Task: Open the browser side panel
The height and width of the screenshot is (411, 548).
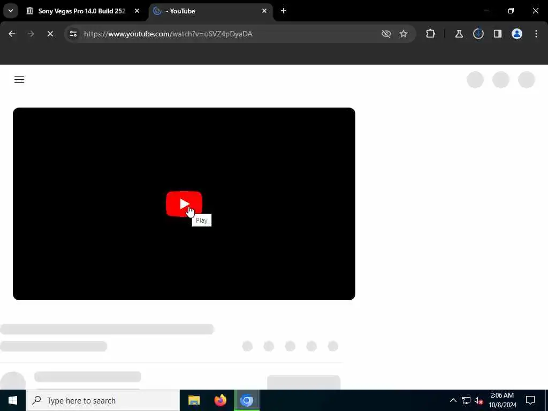Action: click(x=498, y=34)
